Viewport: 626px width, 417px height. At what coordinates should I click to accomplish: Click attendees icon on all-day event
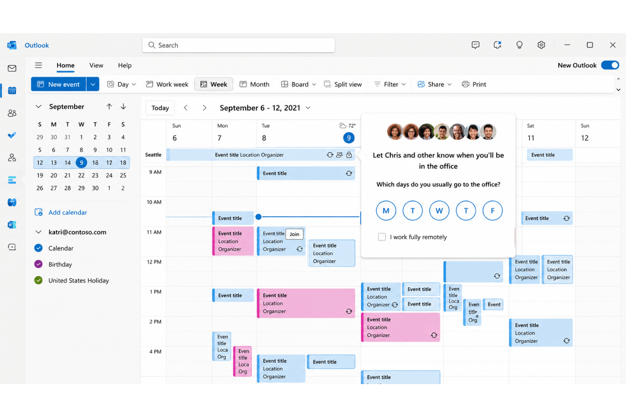(339, 155)
